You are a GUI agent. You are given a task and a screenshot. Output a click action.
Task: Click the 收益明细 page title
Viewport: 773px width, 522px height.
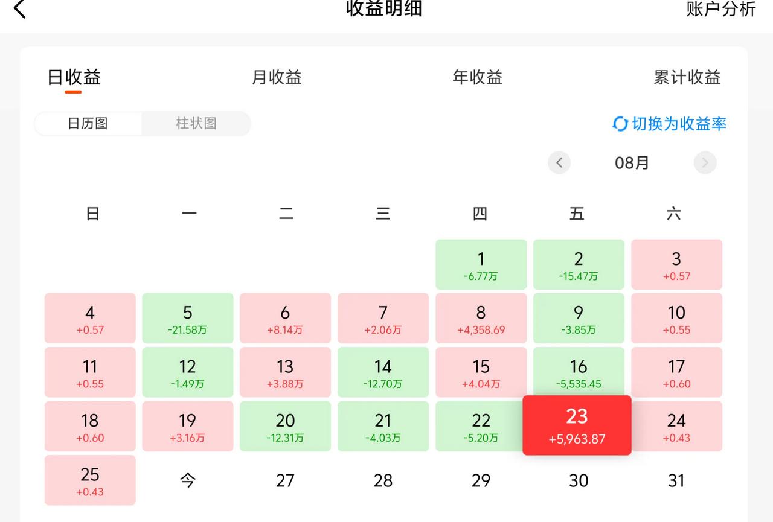pos(384,8)
